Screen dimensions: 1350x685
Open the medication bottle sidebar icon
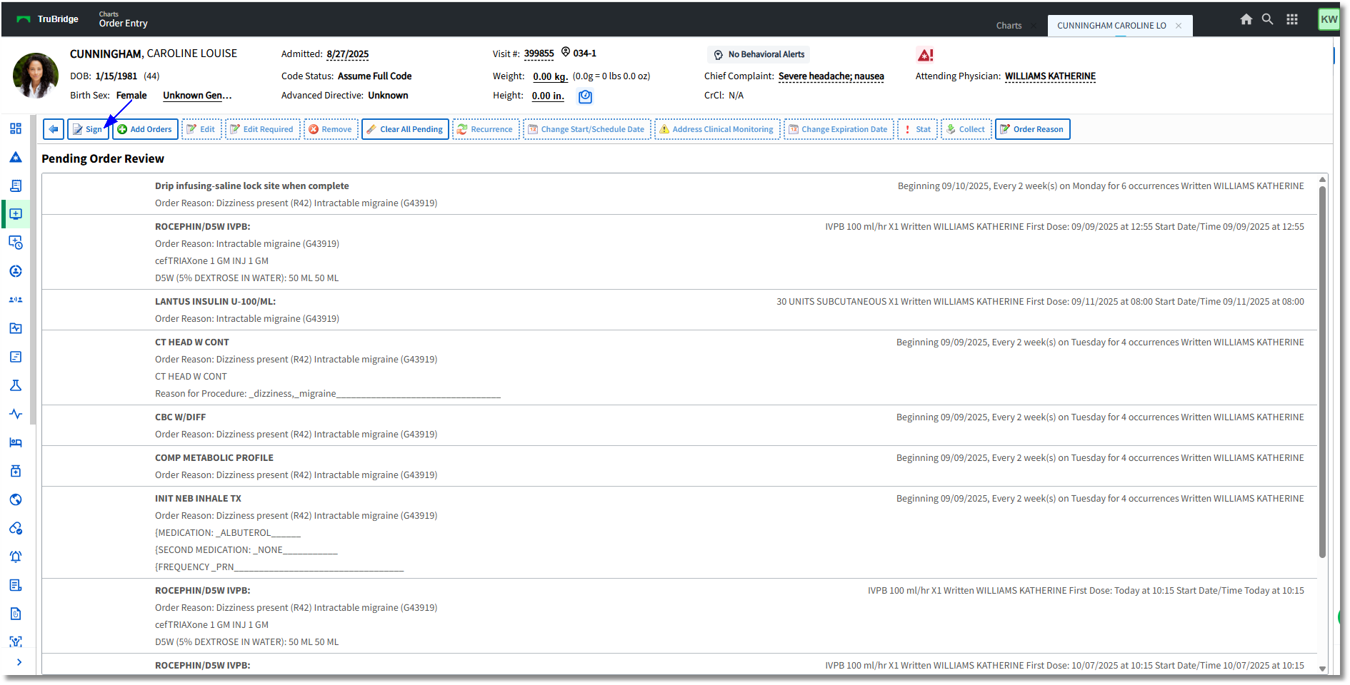(x=16, y=471)
